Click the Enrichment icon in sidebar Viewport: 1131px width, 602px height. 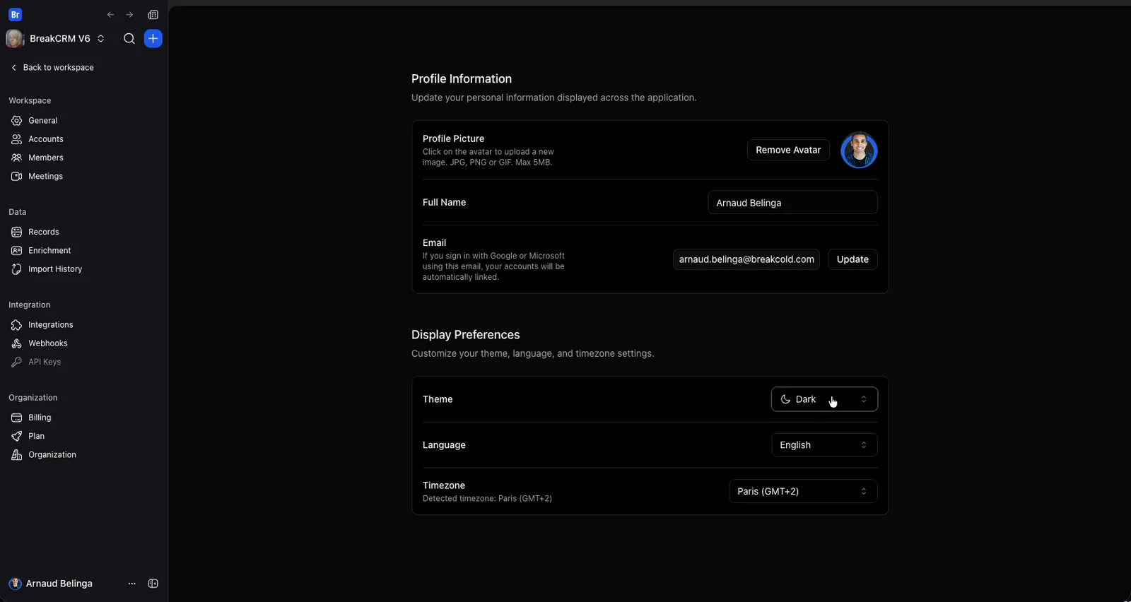pos(16,250)
